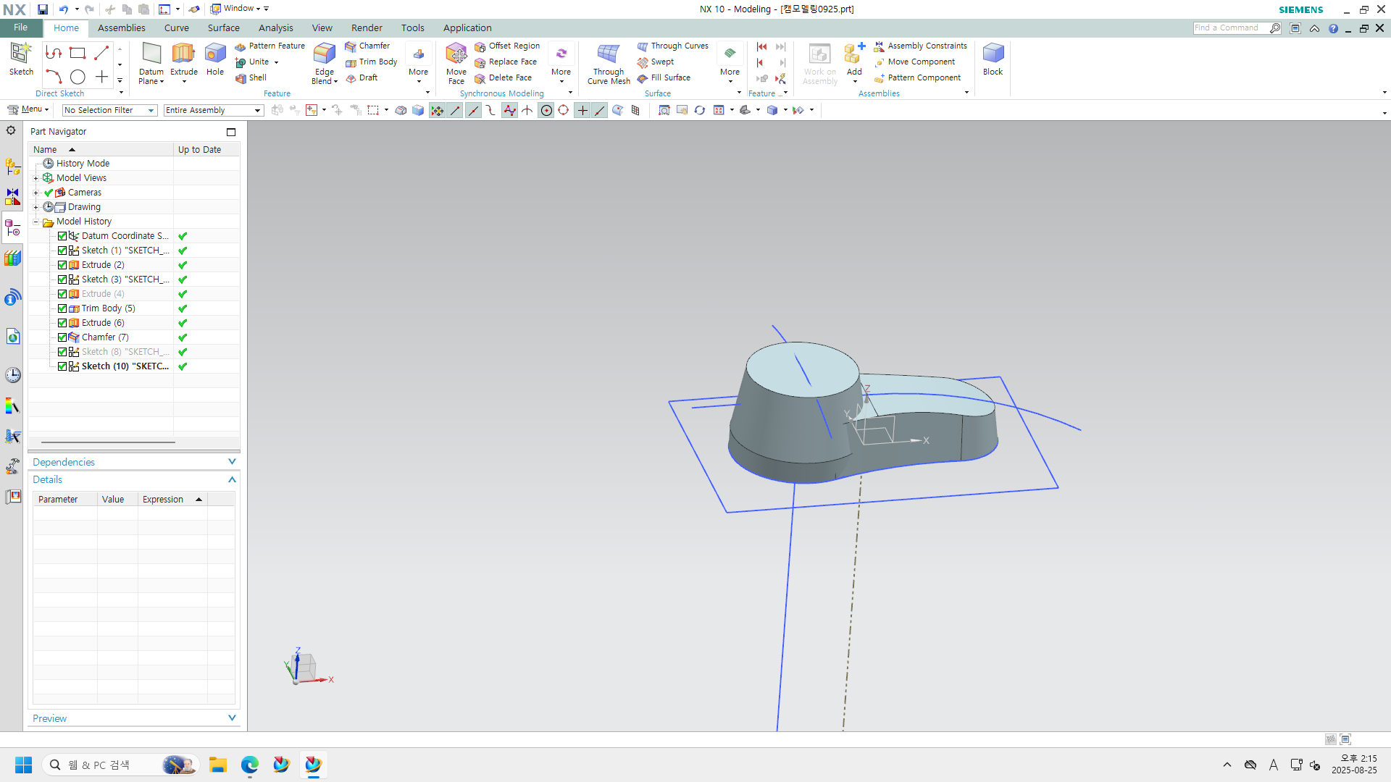The width and height of the screenshot is (1391, 782).
Task: Expand the Dependencies section
Action: tap(232, 462)
